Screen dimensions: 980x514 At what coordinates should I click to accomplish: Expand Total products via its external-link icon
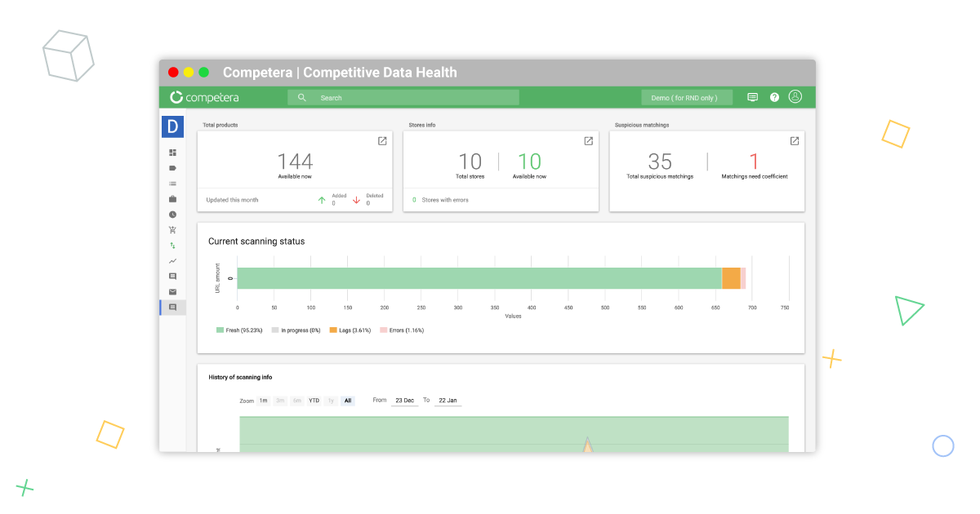point(382,140)
